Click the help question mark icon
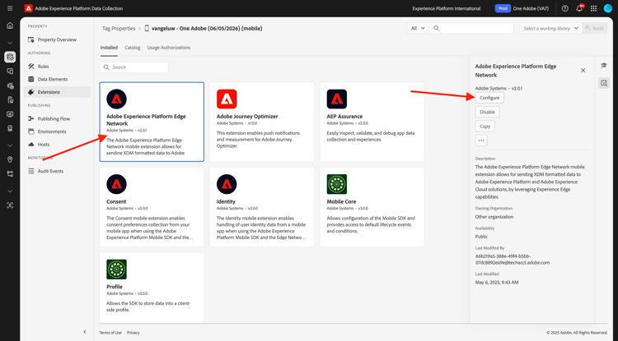This screenshot has height=341, width=618. pyautogui.click(x=564, y=8)
